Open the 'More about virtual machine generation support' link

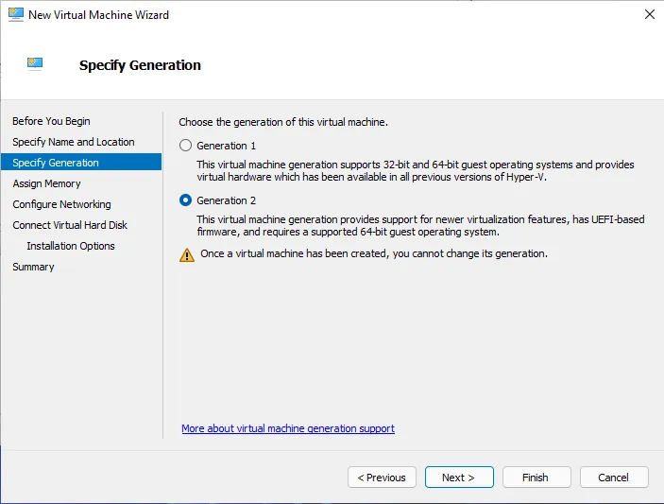pyautogui.click(x=288, y=428)
